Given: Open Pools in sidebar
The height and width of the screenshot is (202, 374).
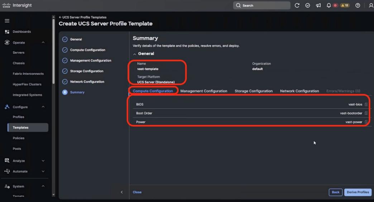Looking at the screenshot, I should (x=17, y=148).
